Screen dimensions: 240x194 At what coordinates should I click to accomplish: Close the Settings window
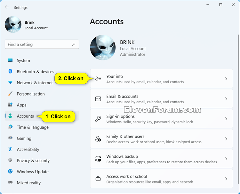[233, 5]
